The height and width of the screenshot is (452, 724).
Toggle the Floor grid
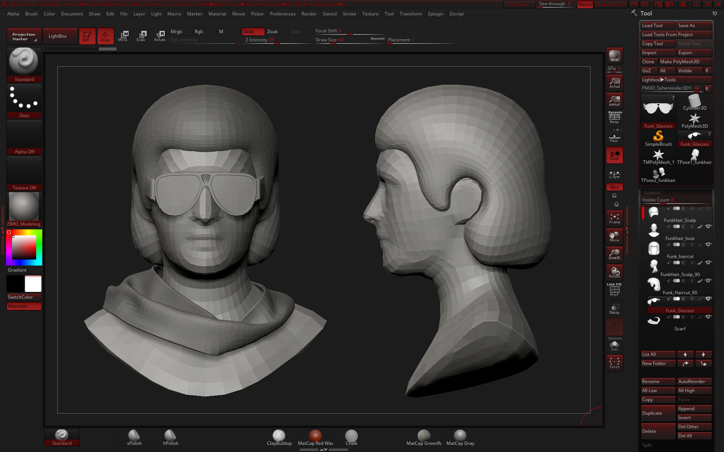(x=614, y=137)
